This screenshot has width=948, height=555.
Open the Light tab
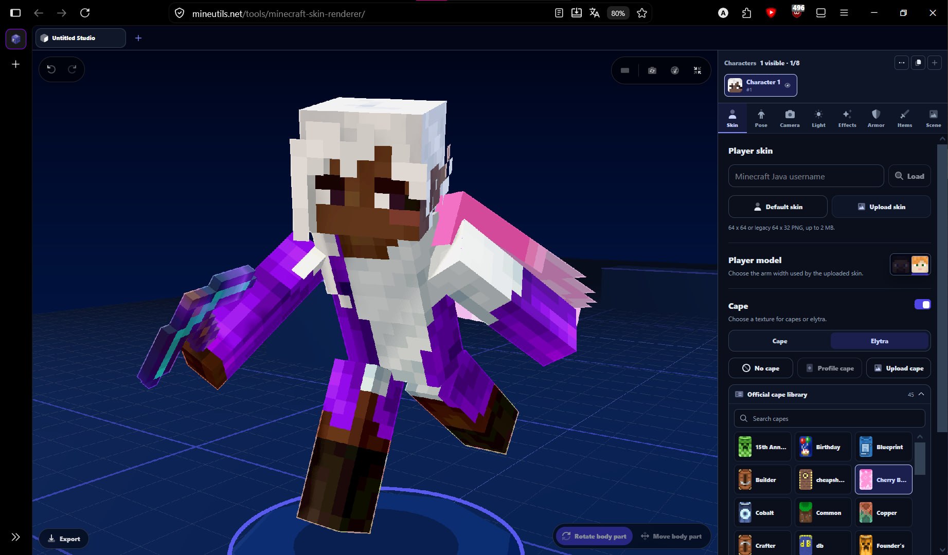(818, 118)
